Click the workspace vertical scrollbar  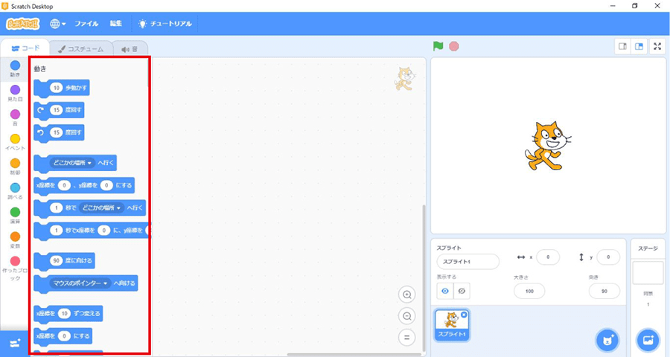pyautogui.click(x=424, y=277)
